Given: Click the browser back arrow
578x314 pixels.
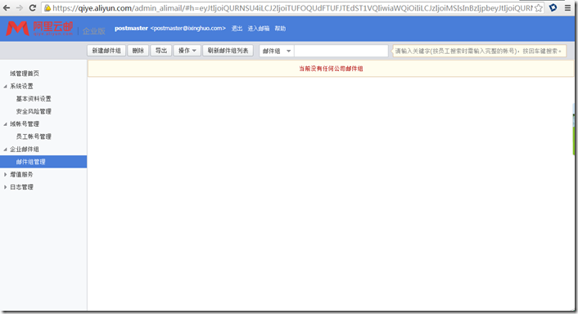Looking at the screenshot, I should (x=7, y=7).
